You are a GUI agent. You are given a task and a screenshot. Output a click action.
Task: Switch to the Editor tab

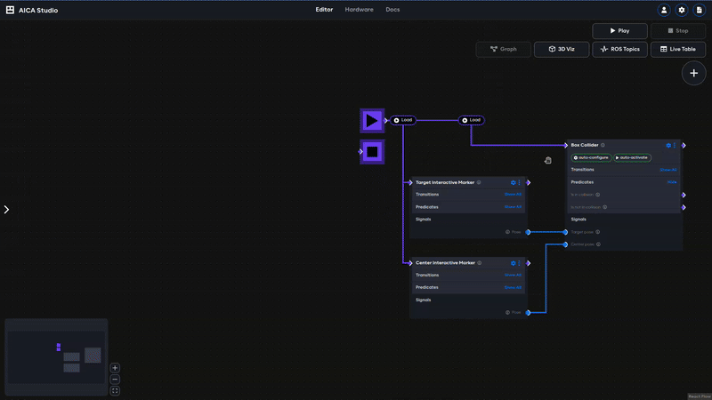point(324,10)
